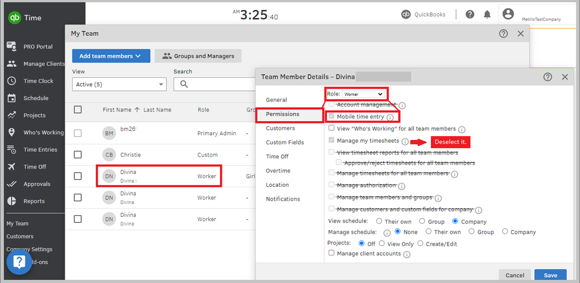Expand the Active (5) View dropdown

[x=118, y=84]
